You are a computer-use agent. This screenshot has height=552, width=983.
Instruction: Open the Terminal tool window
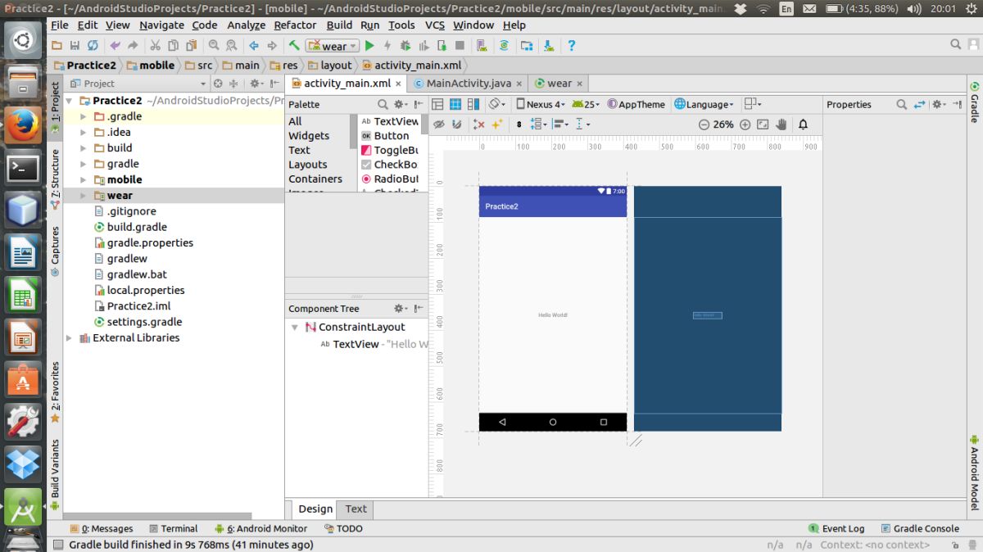(173, 528)
